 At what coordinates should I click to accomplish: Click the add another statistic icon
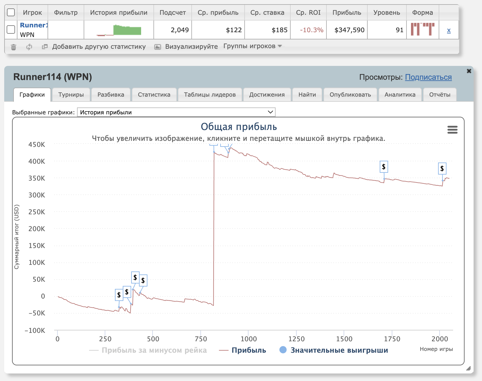(x=45, y=47)
